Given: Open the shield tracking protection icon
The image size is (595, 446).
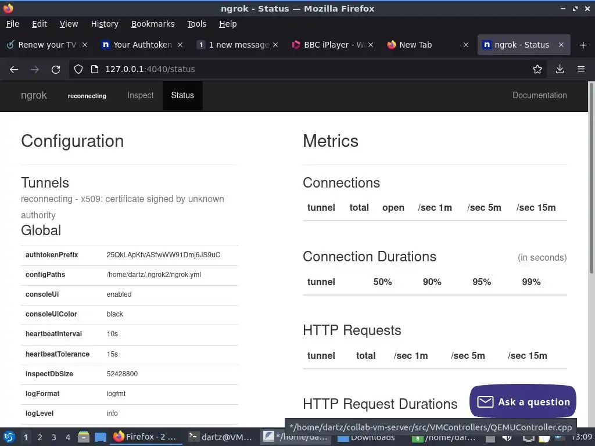Looking at the screenshot, I should click(x=78, y=70).
